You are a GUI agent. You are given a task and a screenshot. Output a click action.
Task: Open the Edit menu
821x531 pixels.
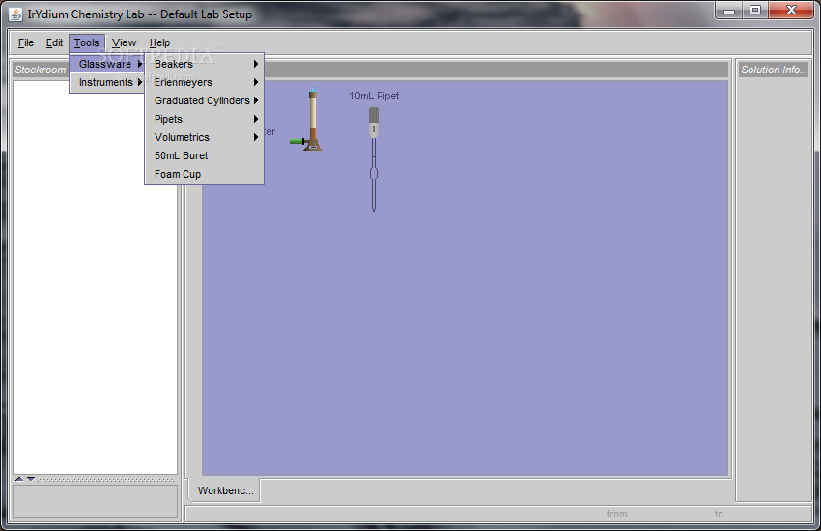tap(54, 42)
